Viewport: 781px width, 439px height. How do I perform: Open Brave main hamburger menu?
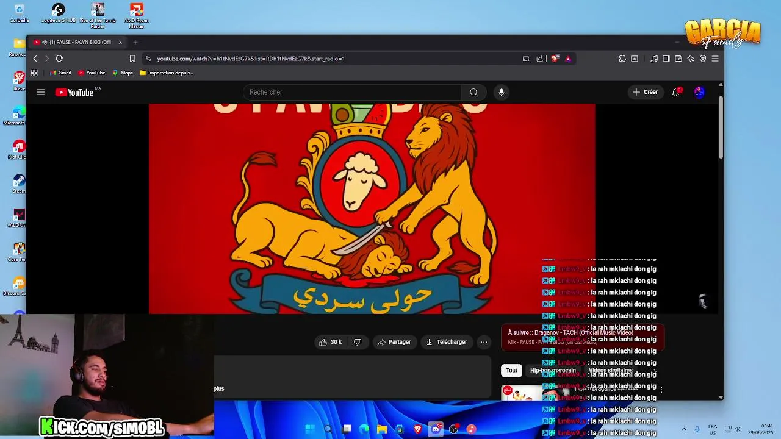click(715, 59)
